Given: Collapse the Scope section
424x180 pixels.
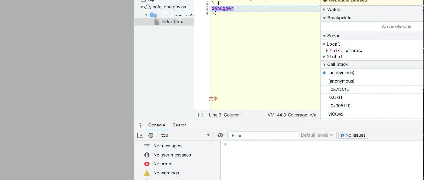Looking at the screenshot, I should tap(325, 36).
